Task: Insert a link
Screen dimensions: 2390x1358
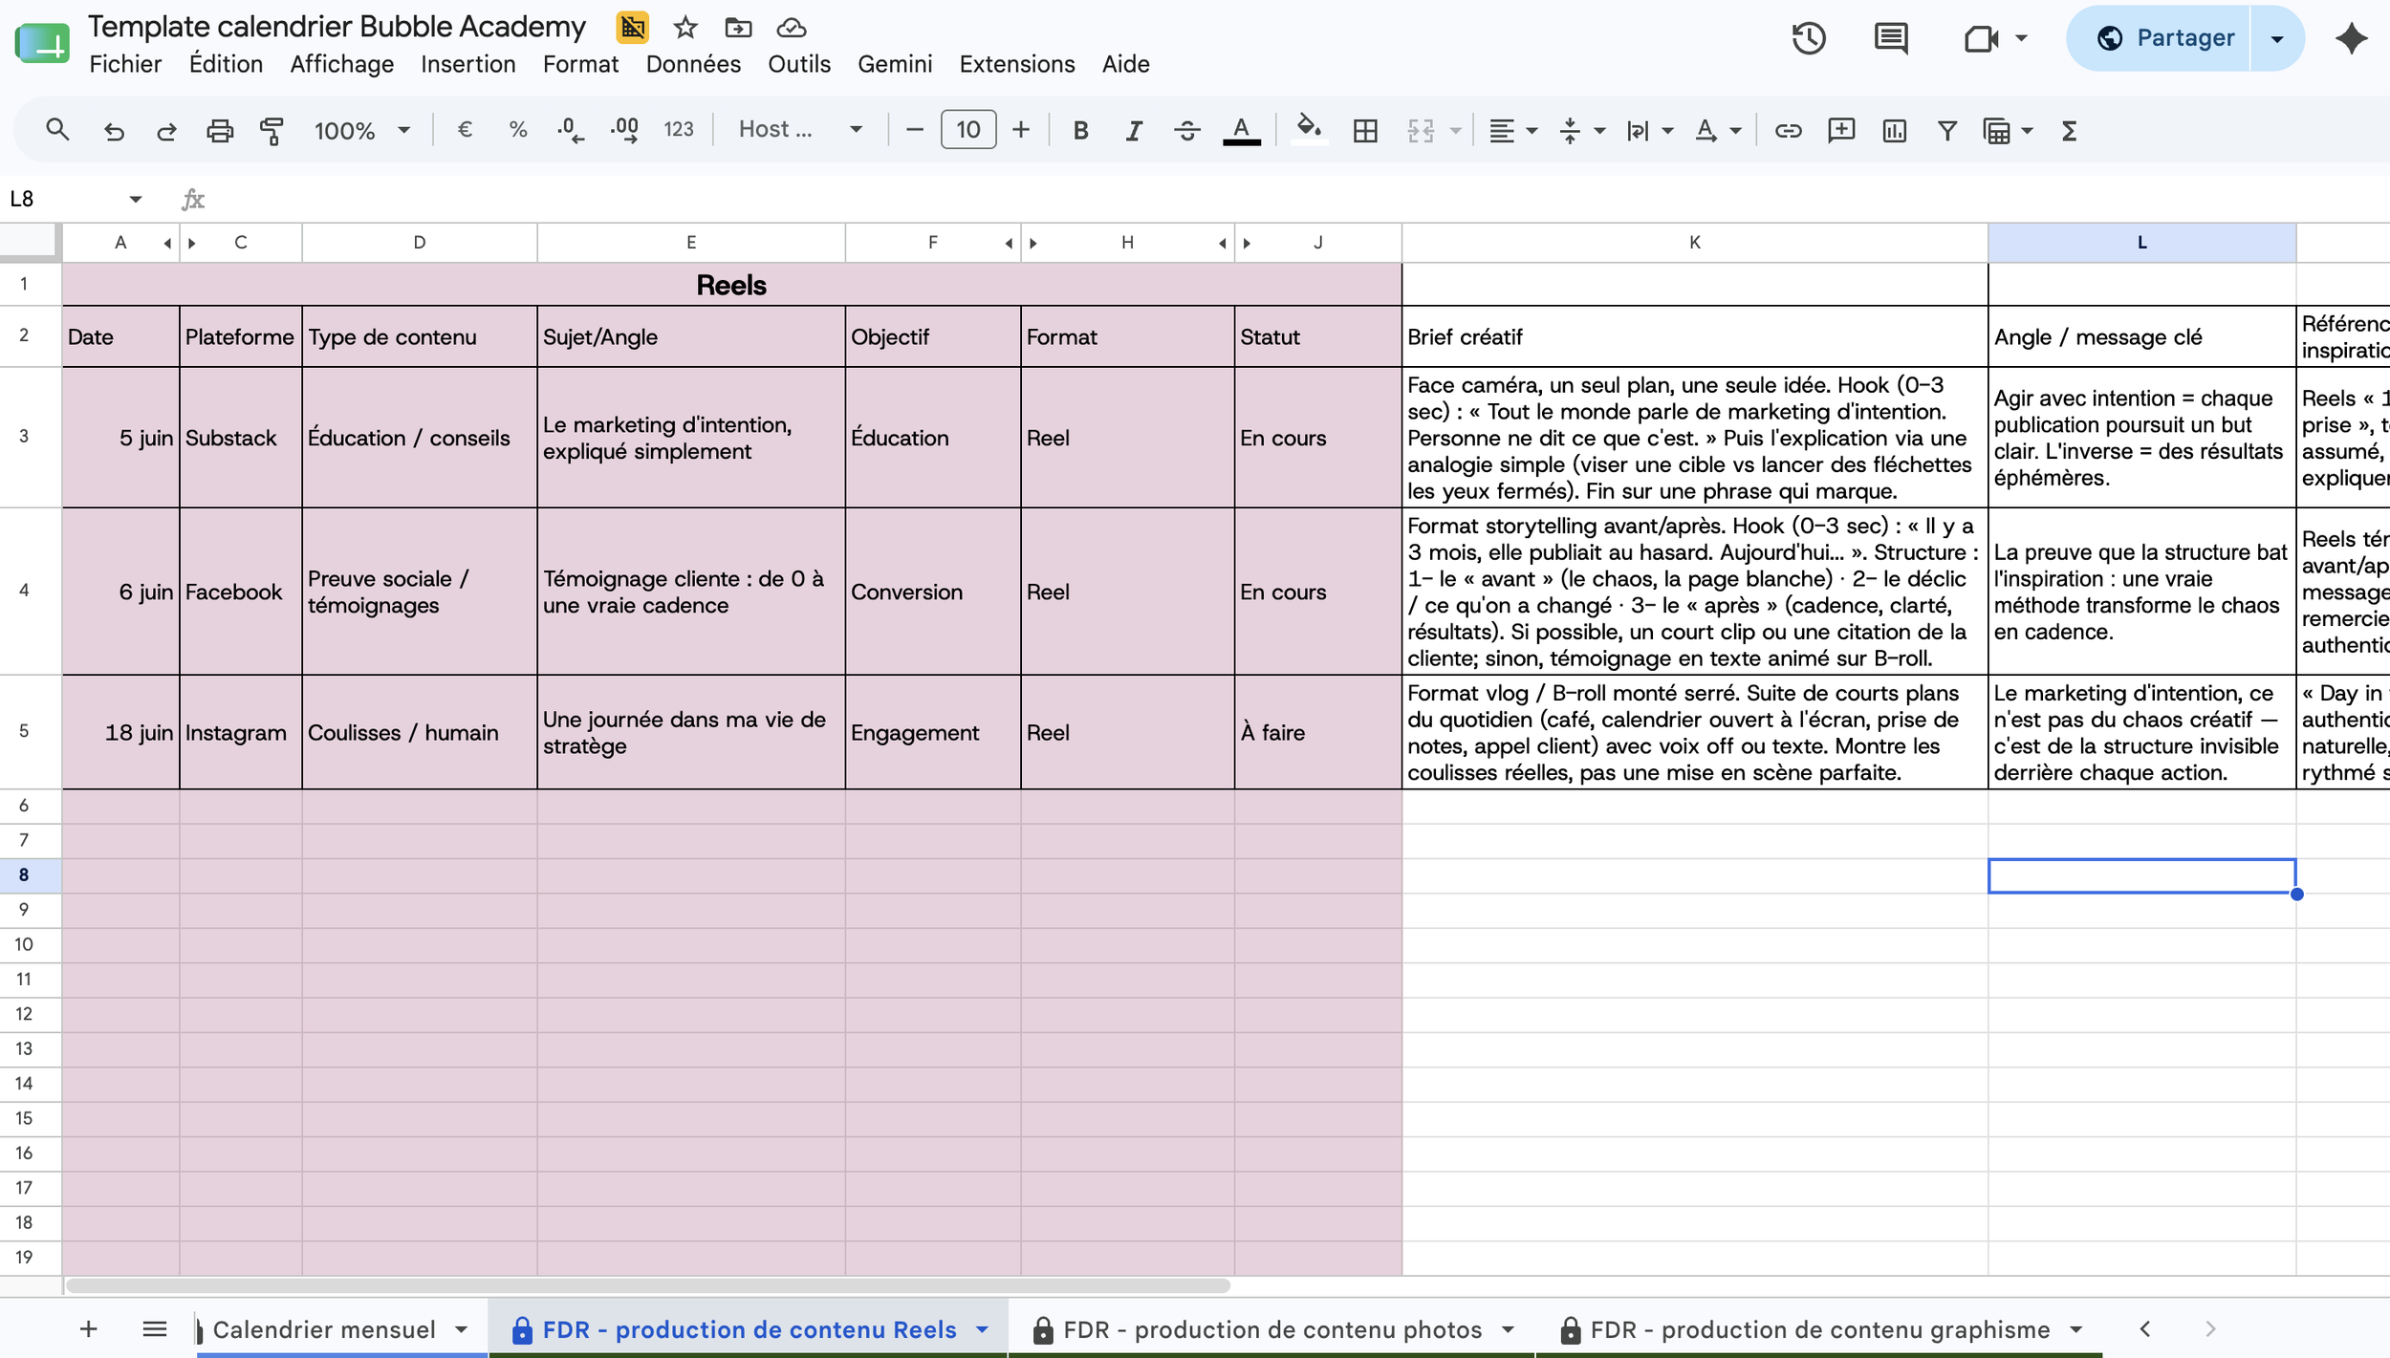Action: pos(1788,130)
